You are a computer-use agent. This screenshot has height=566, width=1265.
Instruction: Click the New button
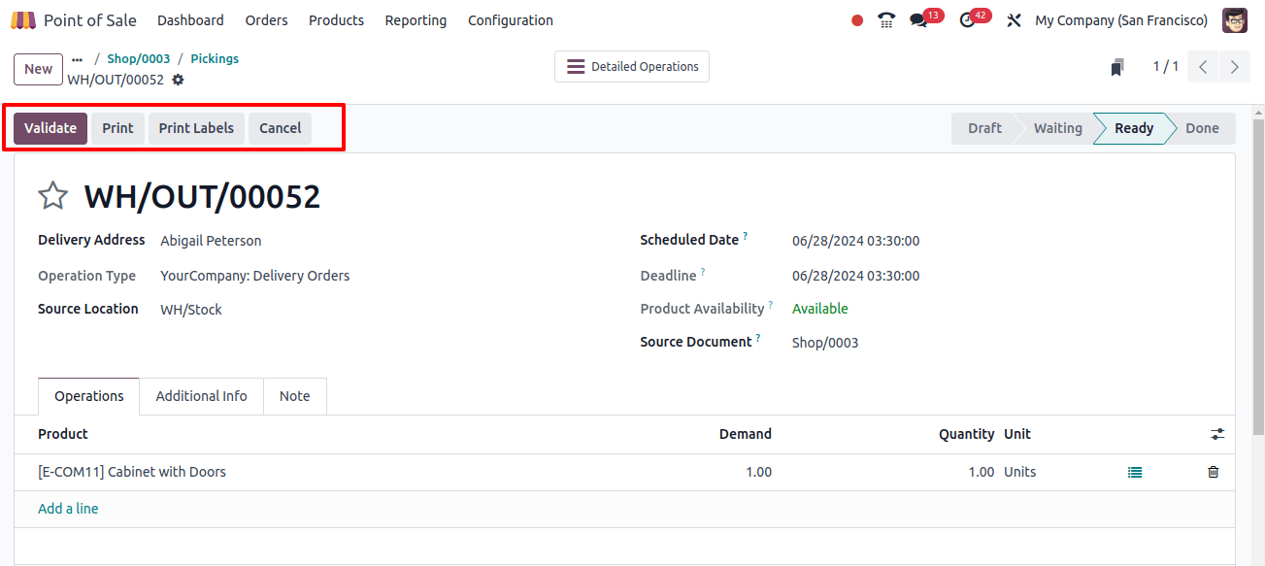[x=39, y=69]
